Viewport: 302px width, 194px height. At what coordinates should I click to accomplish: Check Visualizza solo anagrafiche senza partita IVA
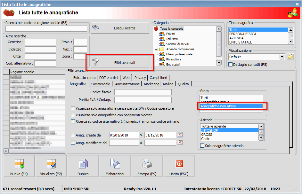click(x=73, y=108)
